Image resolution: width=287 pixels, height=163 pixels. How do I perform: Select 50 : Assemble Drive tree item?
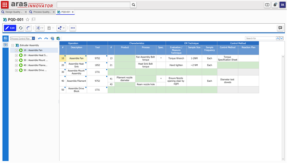[x=35, y=70]
